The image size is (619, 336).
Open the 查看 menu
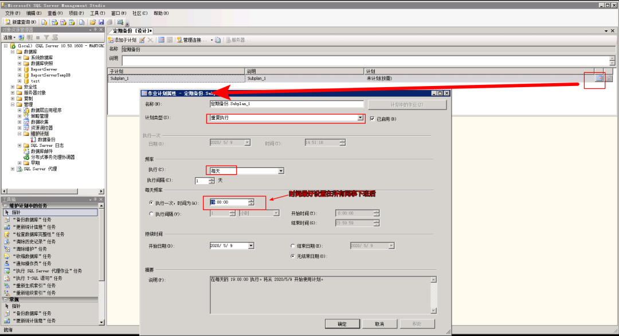[55, 13]
